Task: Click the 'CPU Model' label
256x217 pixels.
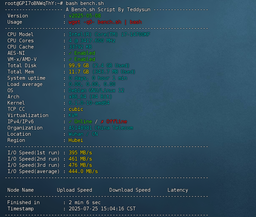Action: pyautogui.click(x=20, y=34)
